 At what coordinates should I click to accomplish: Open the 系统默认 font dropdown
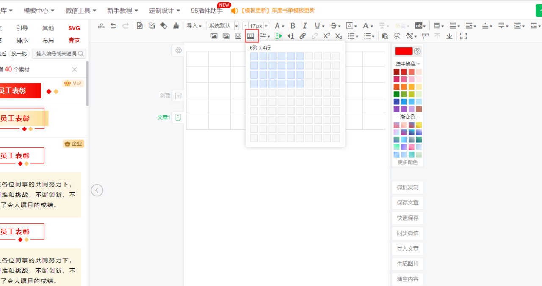222,26
